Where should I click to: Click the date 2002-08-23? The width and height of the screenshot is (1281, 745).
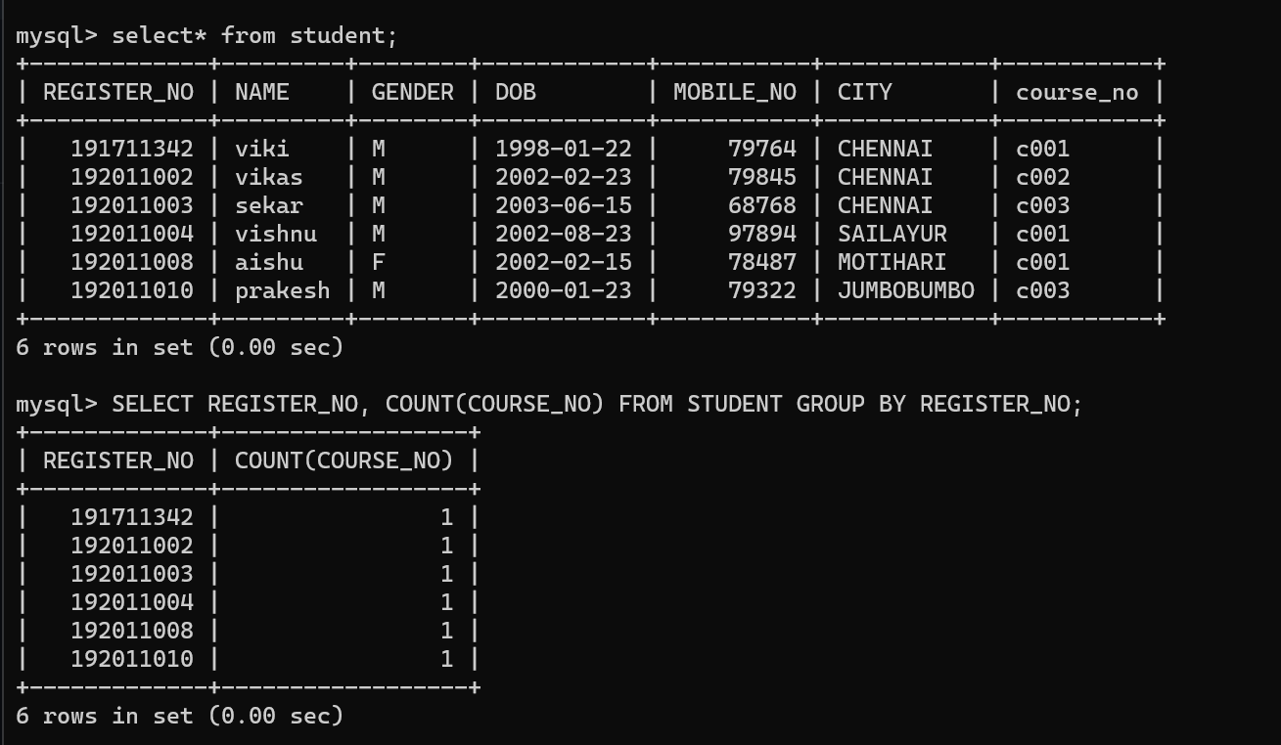(564, 234)
